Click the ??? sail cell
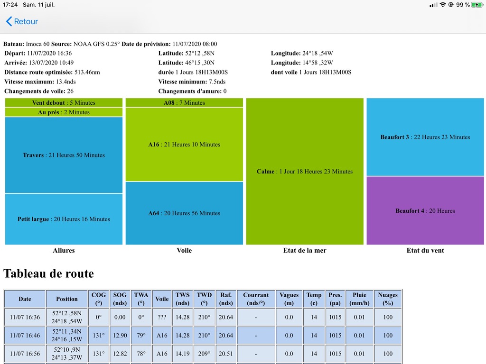The height and width of the screenshot is (364, 486). [x=162, y=317]
